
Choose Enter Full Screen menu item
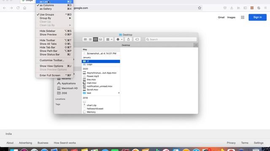[54, 75]
